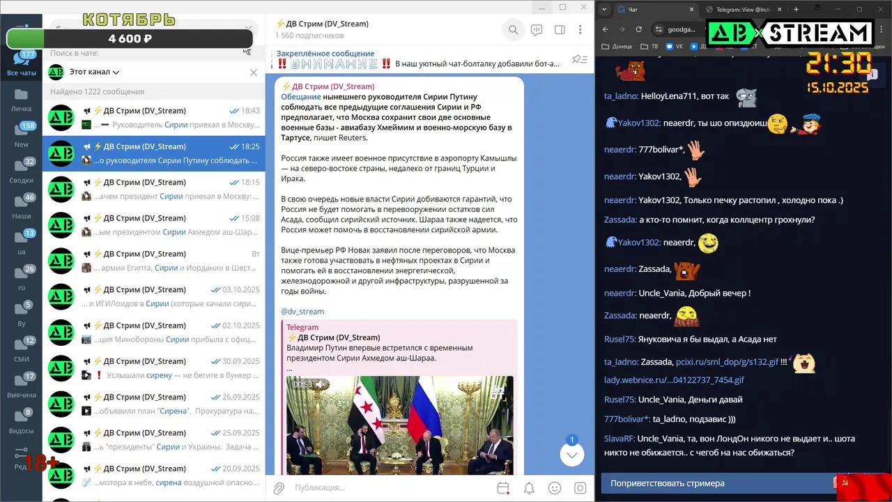Open the @dv_stream mention link
The width and height of the screenshot is (892, 502).
coord(302,312)
